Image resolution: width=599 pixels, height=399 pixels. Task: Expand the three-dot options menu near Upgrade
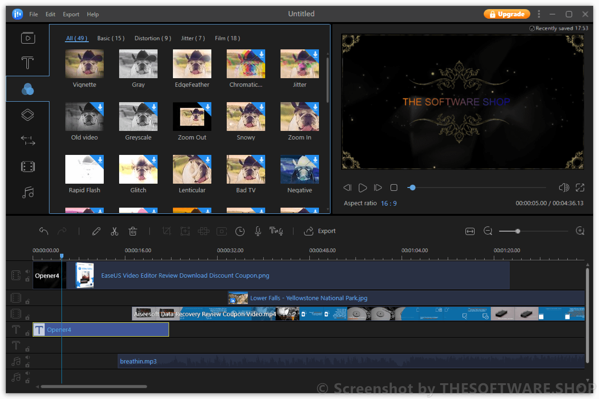(539, 14)
